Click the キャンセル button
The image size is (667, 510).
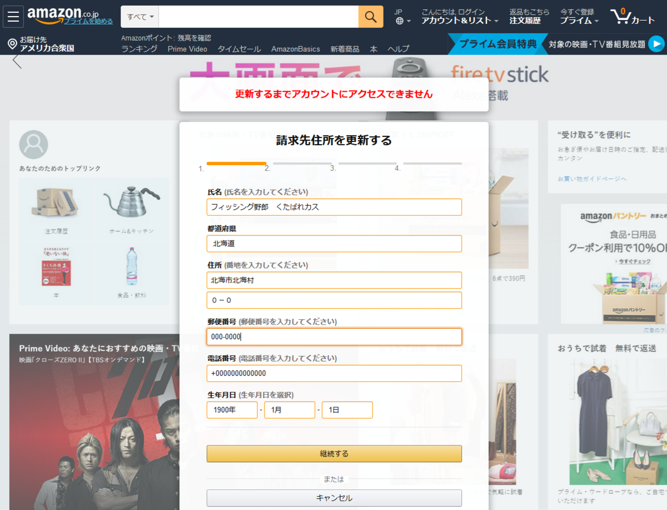(334, 498)
